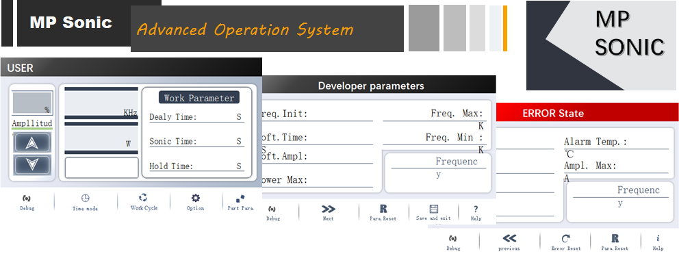Click Frequency box on ERROR State screen
The width and height of the screenshot is (679, 254).
(x=620, y=201)
